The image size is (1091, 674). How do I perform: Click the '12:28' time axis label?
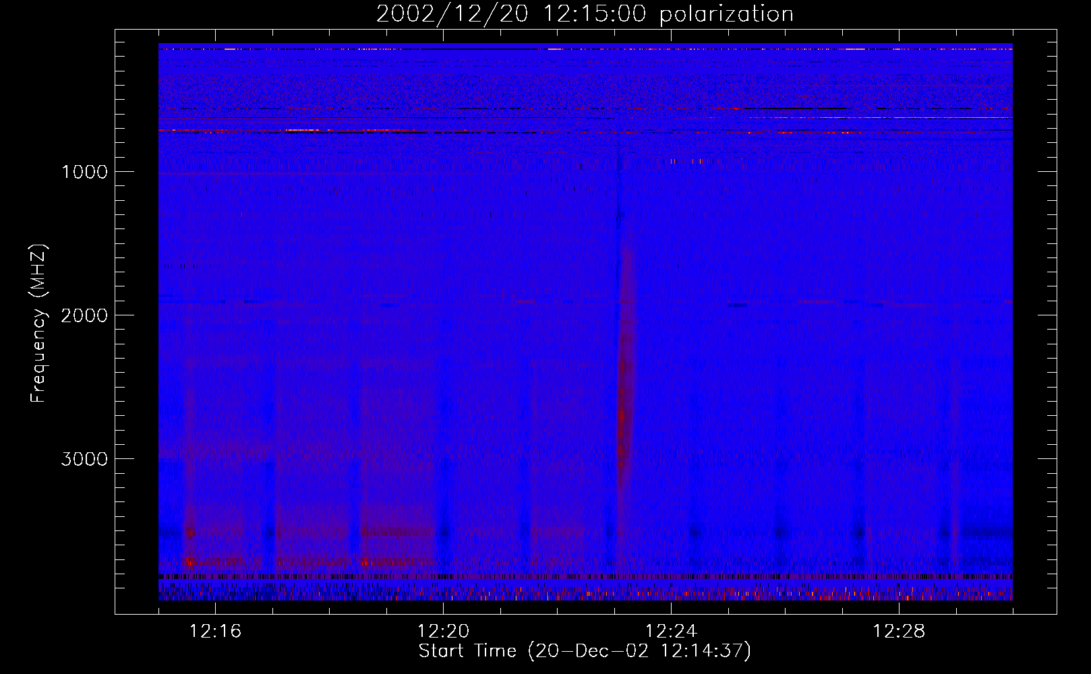(x=899, y=632)
